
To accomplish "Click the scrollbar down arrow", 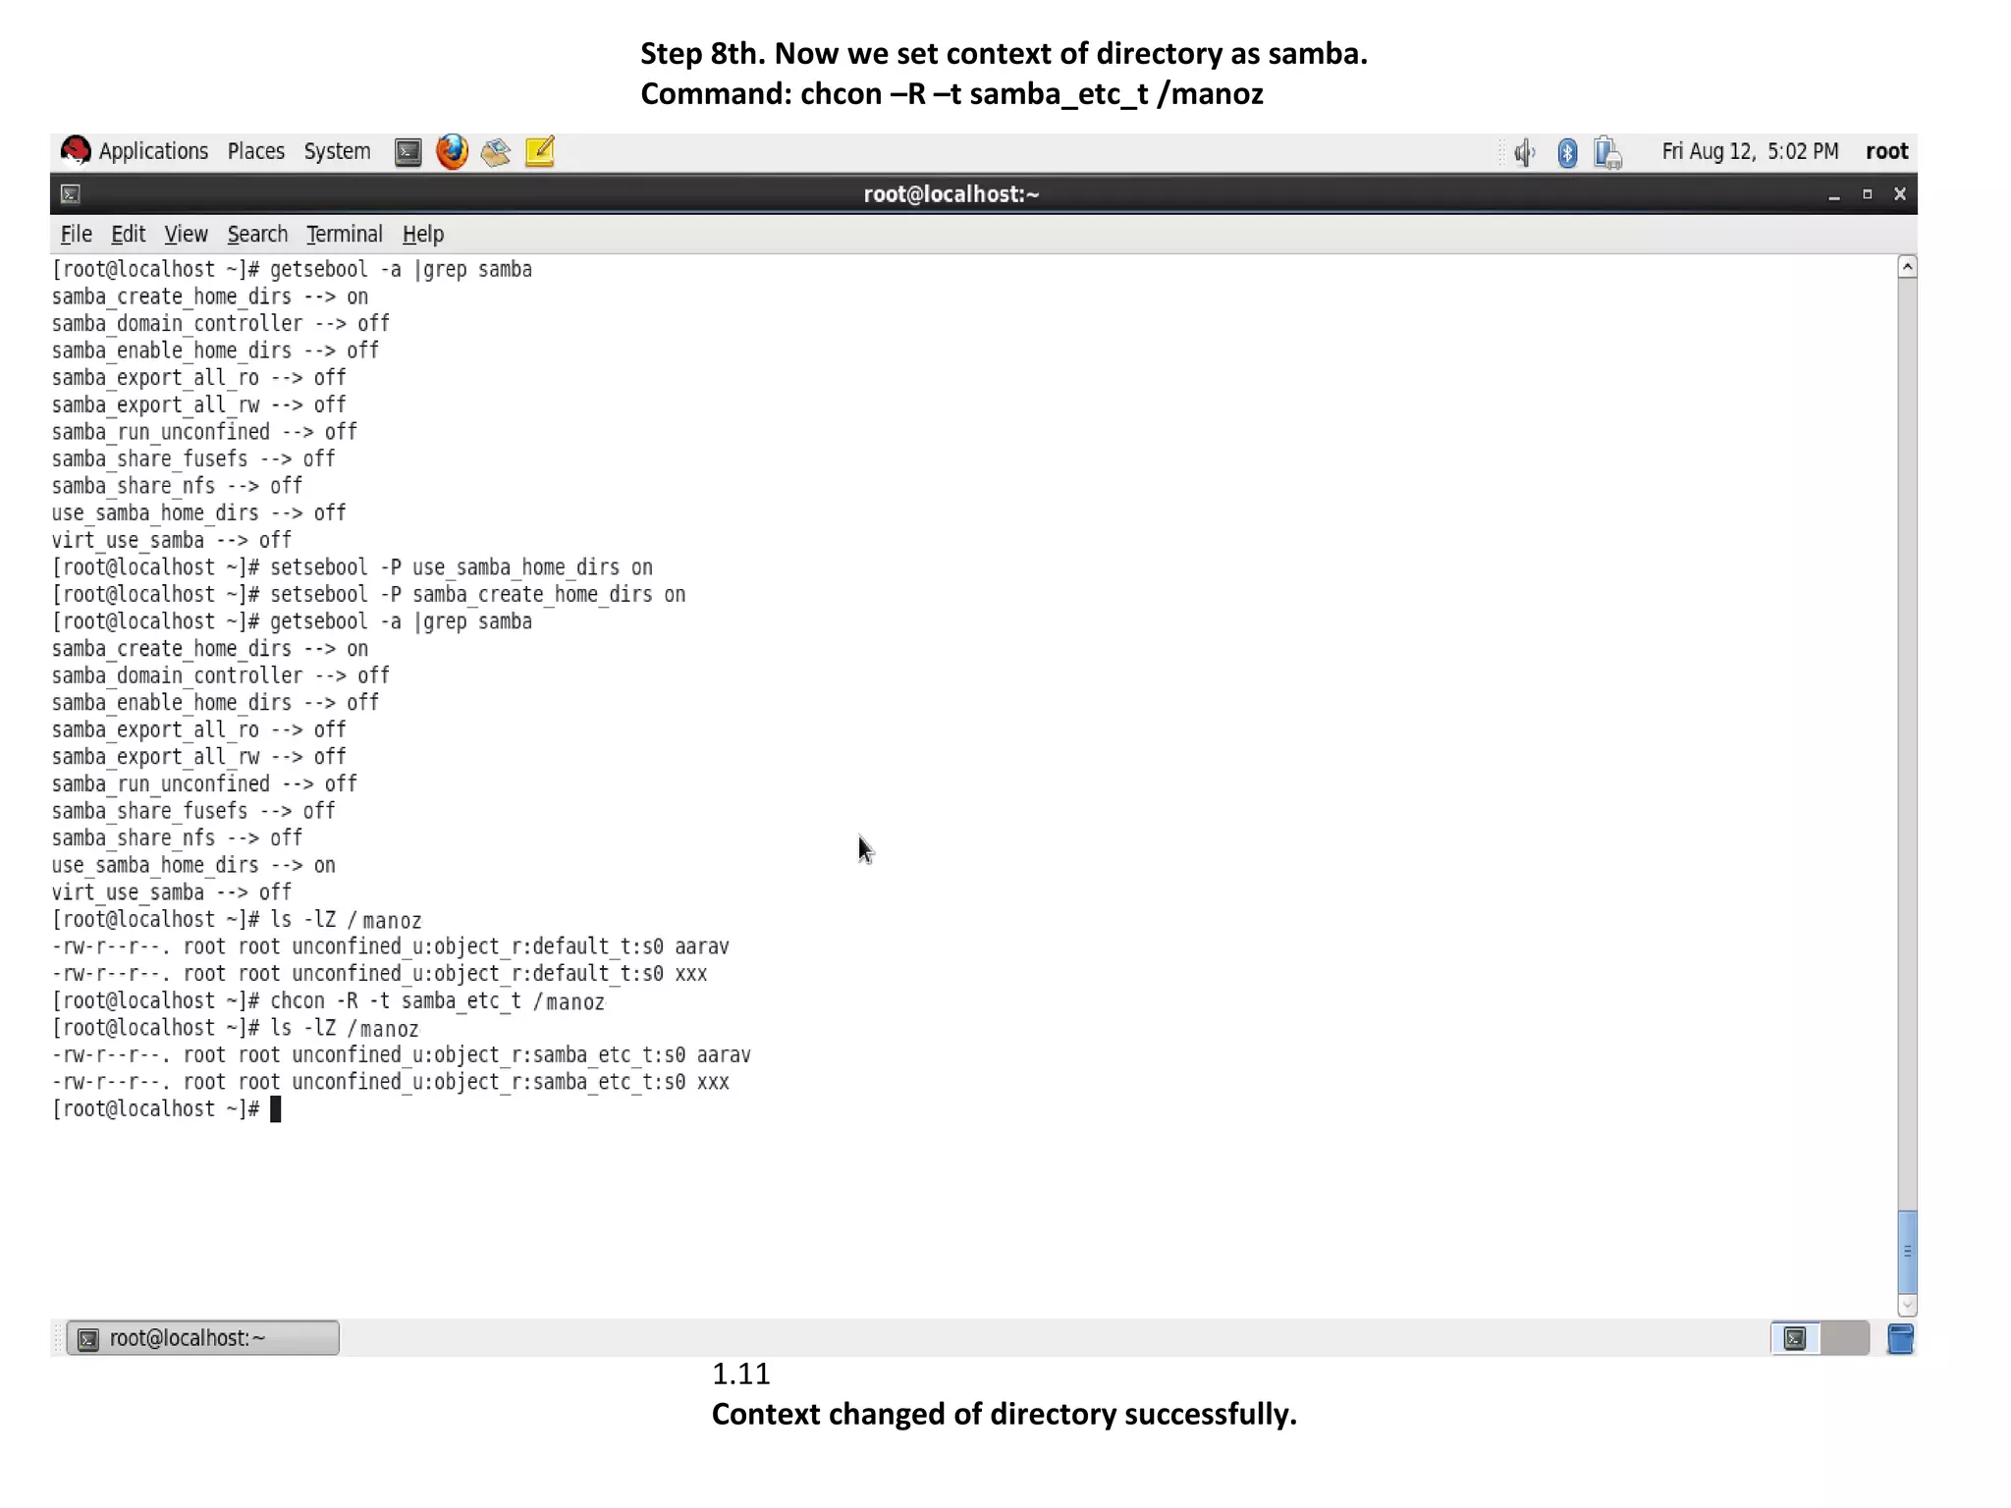I will pos(1907,1305).
